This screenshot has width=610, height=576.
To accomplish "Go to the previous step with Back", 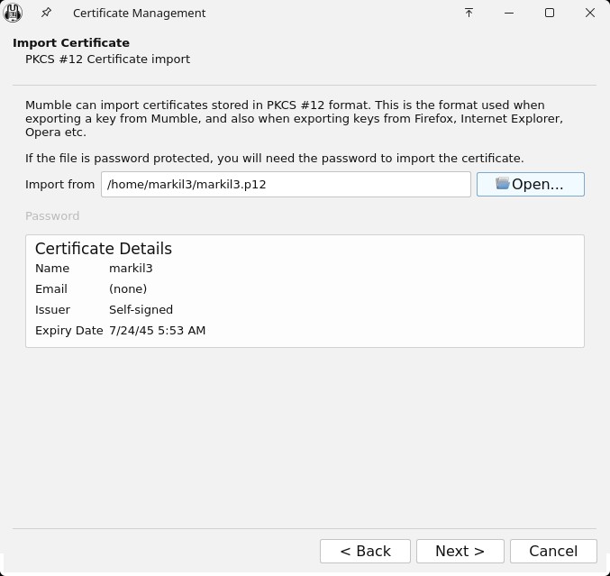I will coord(365,551).
